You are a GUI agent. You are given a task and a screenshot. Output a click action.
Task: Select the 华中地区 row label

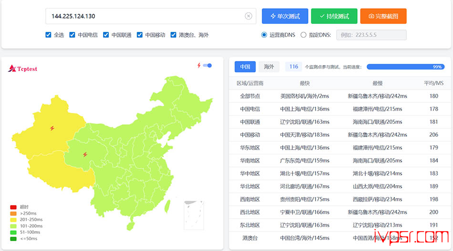tap(250, 173)
